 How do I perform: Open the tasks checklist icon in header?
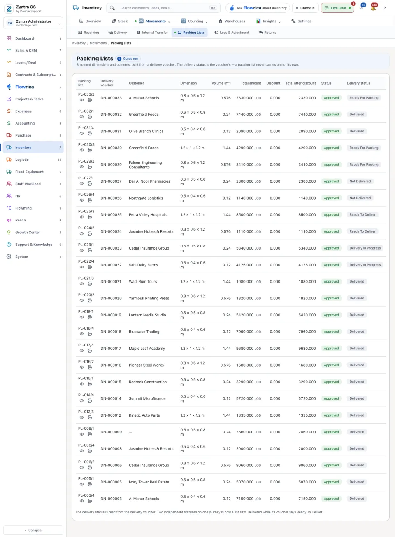(361, 8)
